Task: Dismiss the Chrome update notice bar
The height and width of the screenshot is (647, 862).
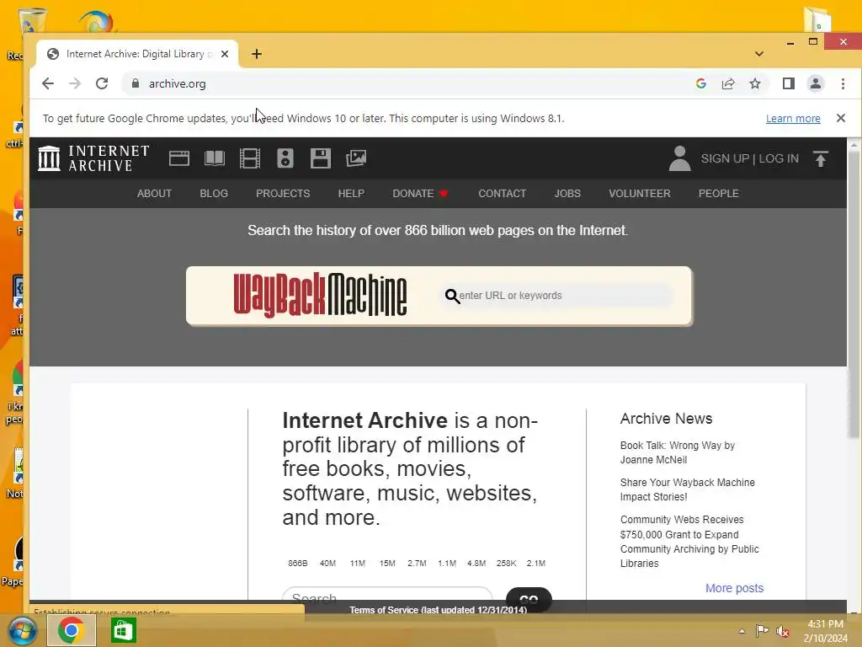Action: 841,118
